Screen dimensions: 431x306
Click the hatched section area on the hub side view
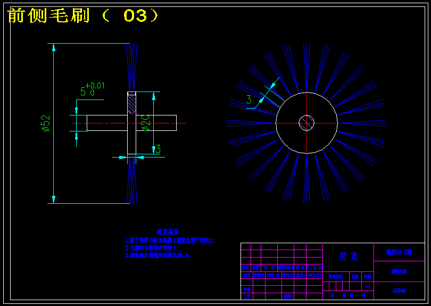click(x=131, y=104)
